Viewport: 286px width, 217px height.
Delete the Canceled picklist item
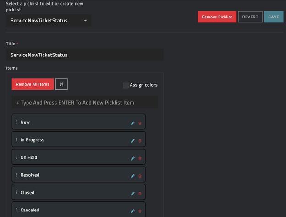140,211
